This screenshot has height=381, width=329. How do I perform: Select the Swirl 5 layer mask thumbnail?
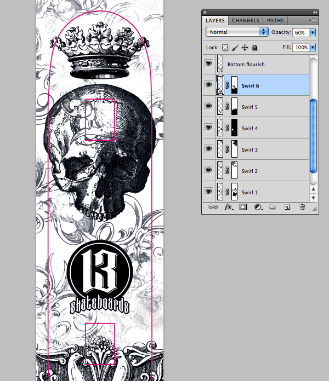(x=234, y=106)
